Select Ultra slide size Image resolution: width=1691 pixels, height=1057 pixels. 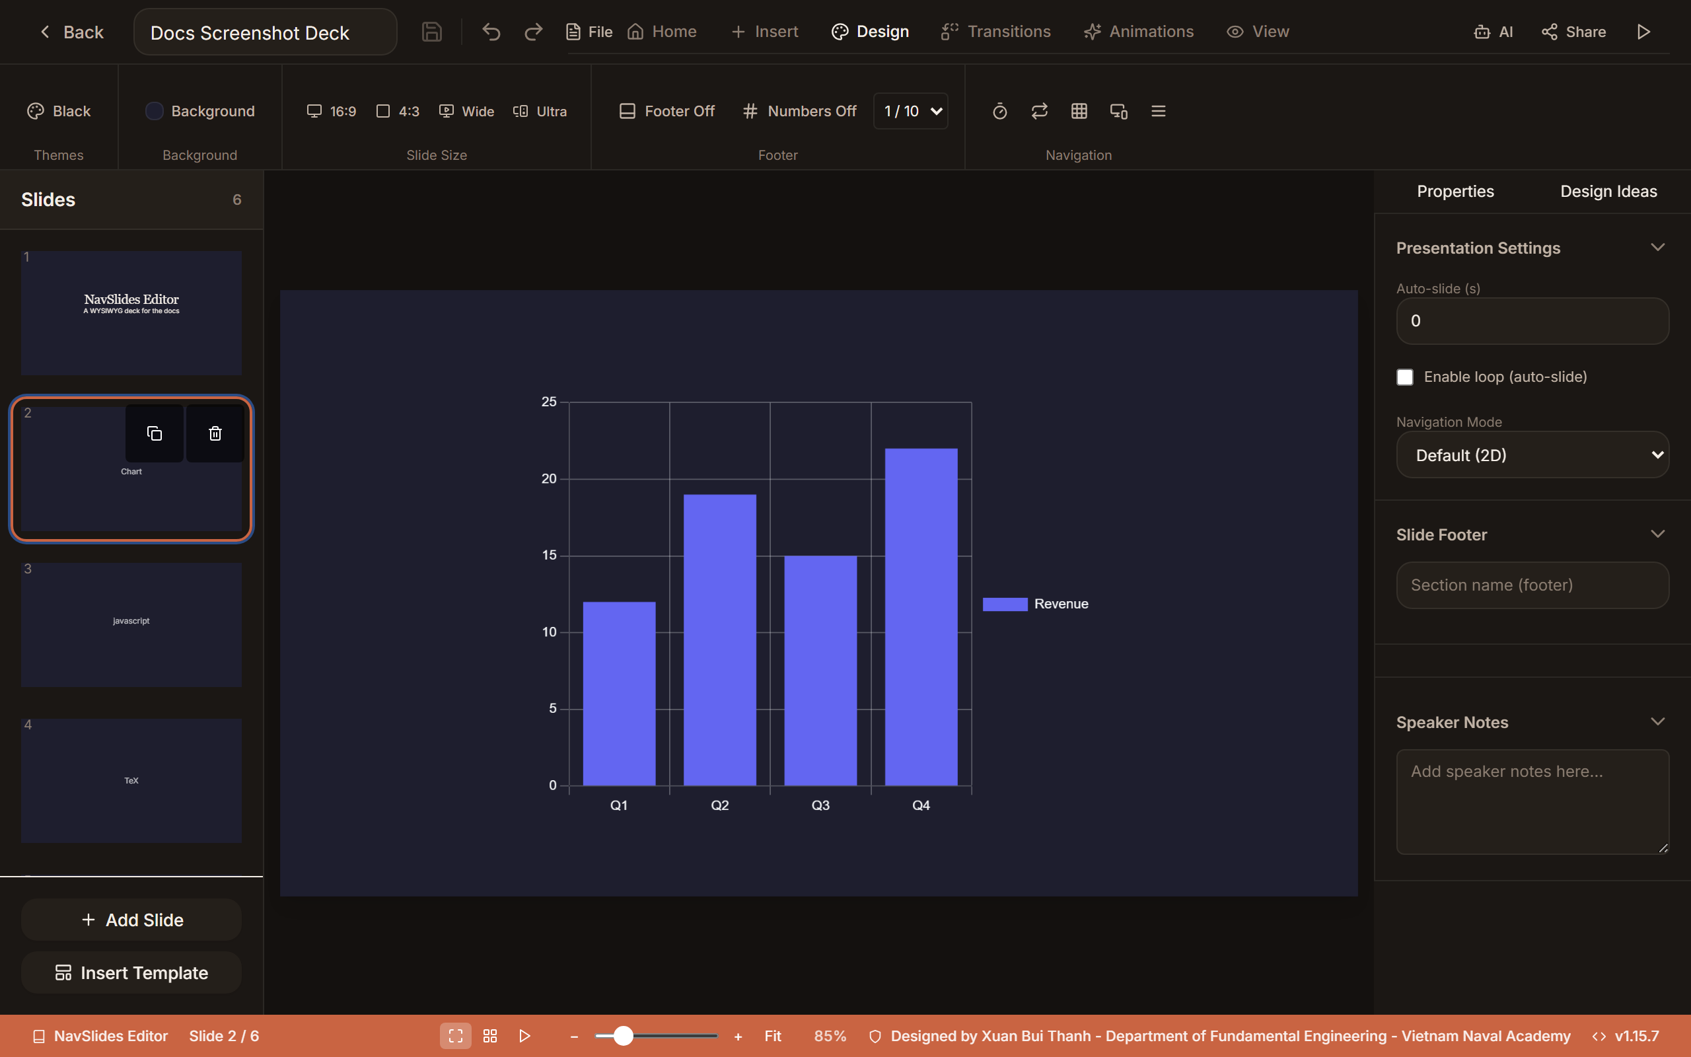[x=540, y=111]
